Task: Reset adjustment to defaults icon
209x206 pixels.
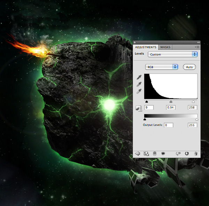Action: 187,153
